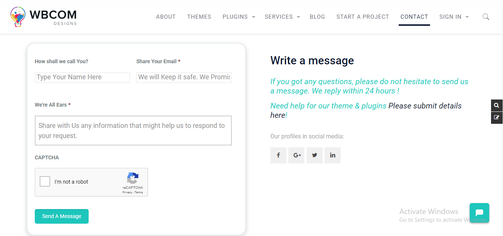Check the I'm not a robot box
This screenshot has width=503, height=236.
pos(45,182)
